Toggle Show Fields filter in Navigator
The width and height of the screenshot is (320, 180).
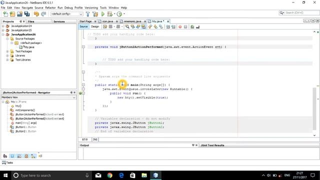(12, 156)
